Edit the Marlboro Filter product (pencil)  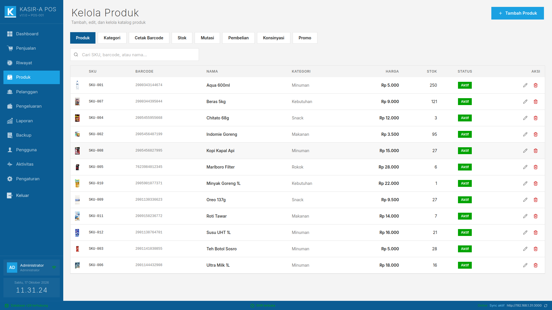tap(525, 167)
